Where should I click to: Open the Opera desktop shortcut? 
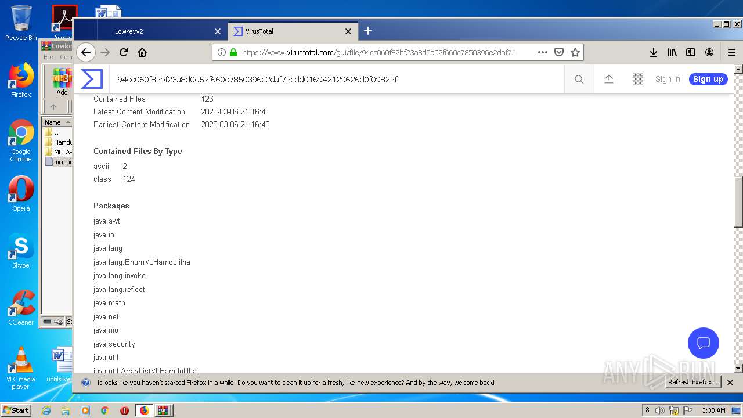click(21, 194)
